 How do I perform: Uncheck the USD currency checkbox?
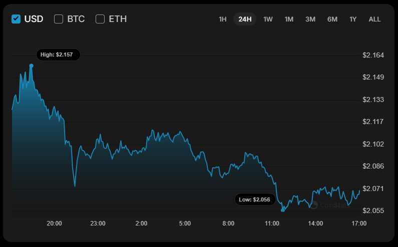[x=16, y=19]
